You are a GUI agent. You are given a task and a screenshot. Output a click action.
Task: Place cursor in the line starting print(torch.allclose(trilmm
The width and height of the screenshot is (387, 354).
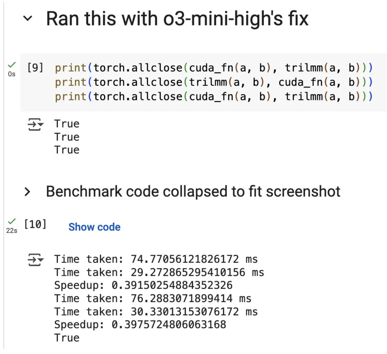point(214,82)
